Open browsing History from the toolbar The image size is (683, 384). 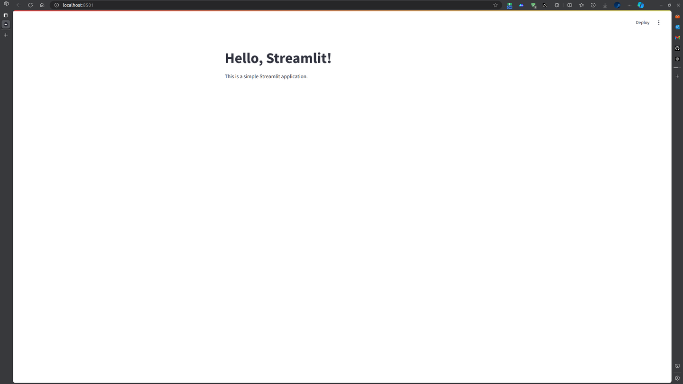pyautogui.click(x=593, y=5)
